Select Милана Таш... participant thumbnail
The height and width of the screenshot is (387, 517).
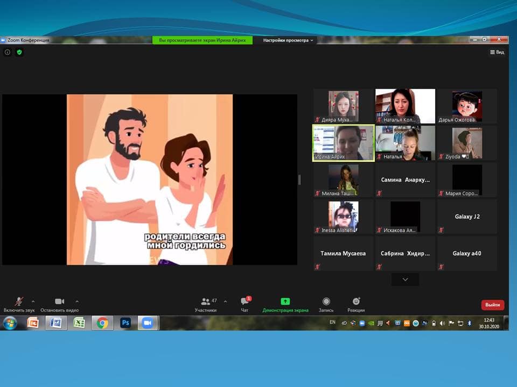[x=343, y=180]
